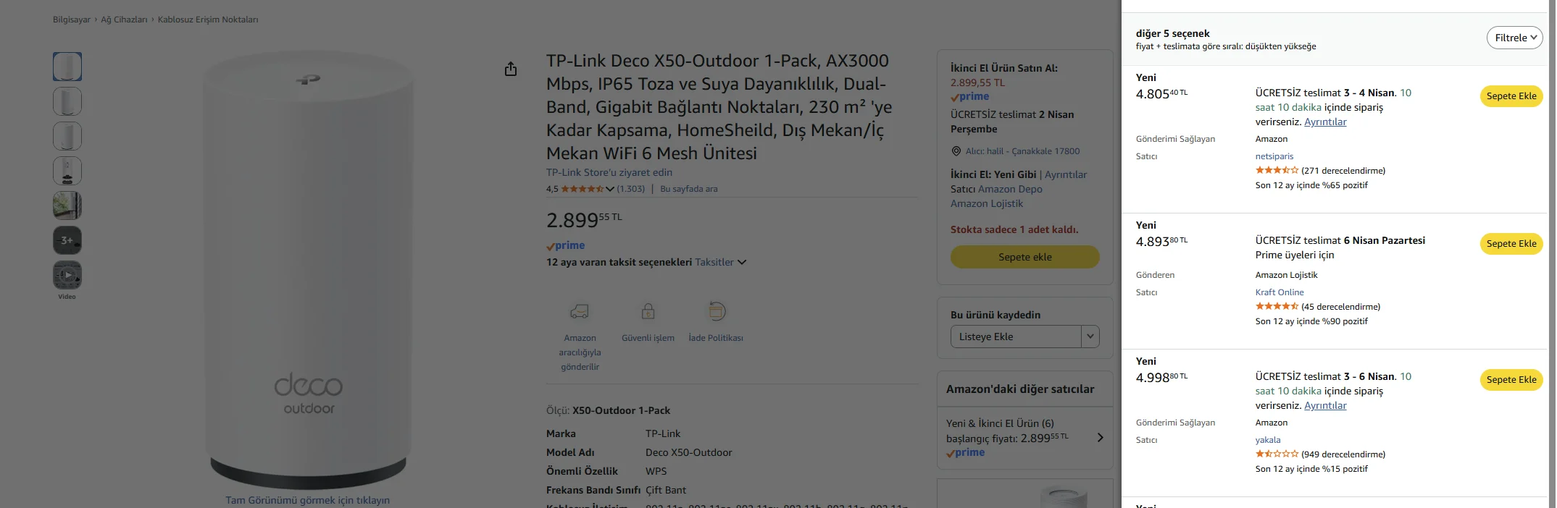Click the yellow Sepete ekle button for used item
The image size is (1557, 508).
1024,257
